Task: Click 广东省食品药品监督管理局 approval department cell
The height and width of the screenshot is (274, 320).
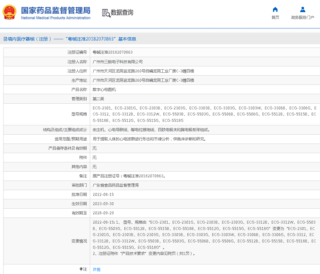Action: (x=115, y=185)
